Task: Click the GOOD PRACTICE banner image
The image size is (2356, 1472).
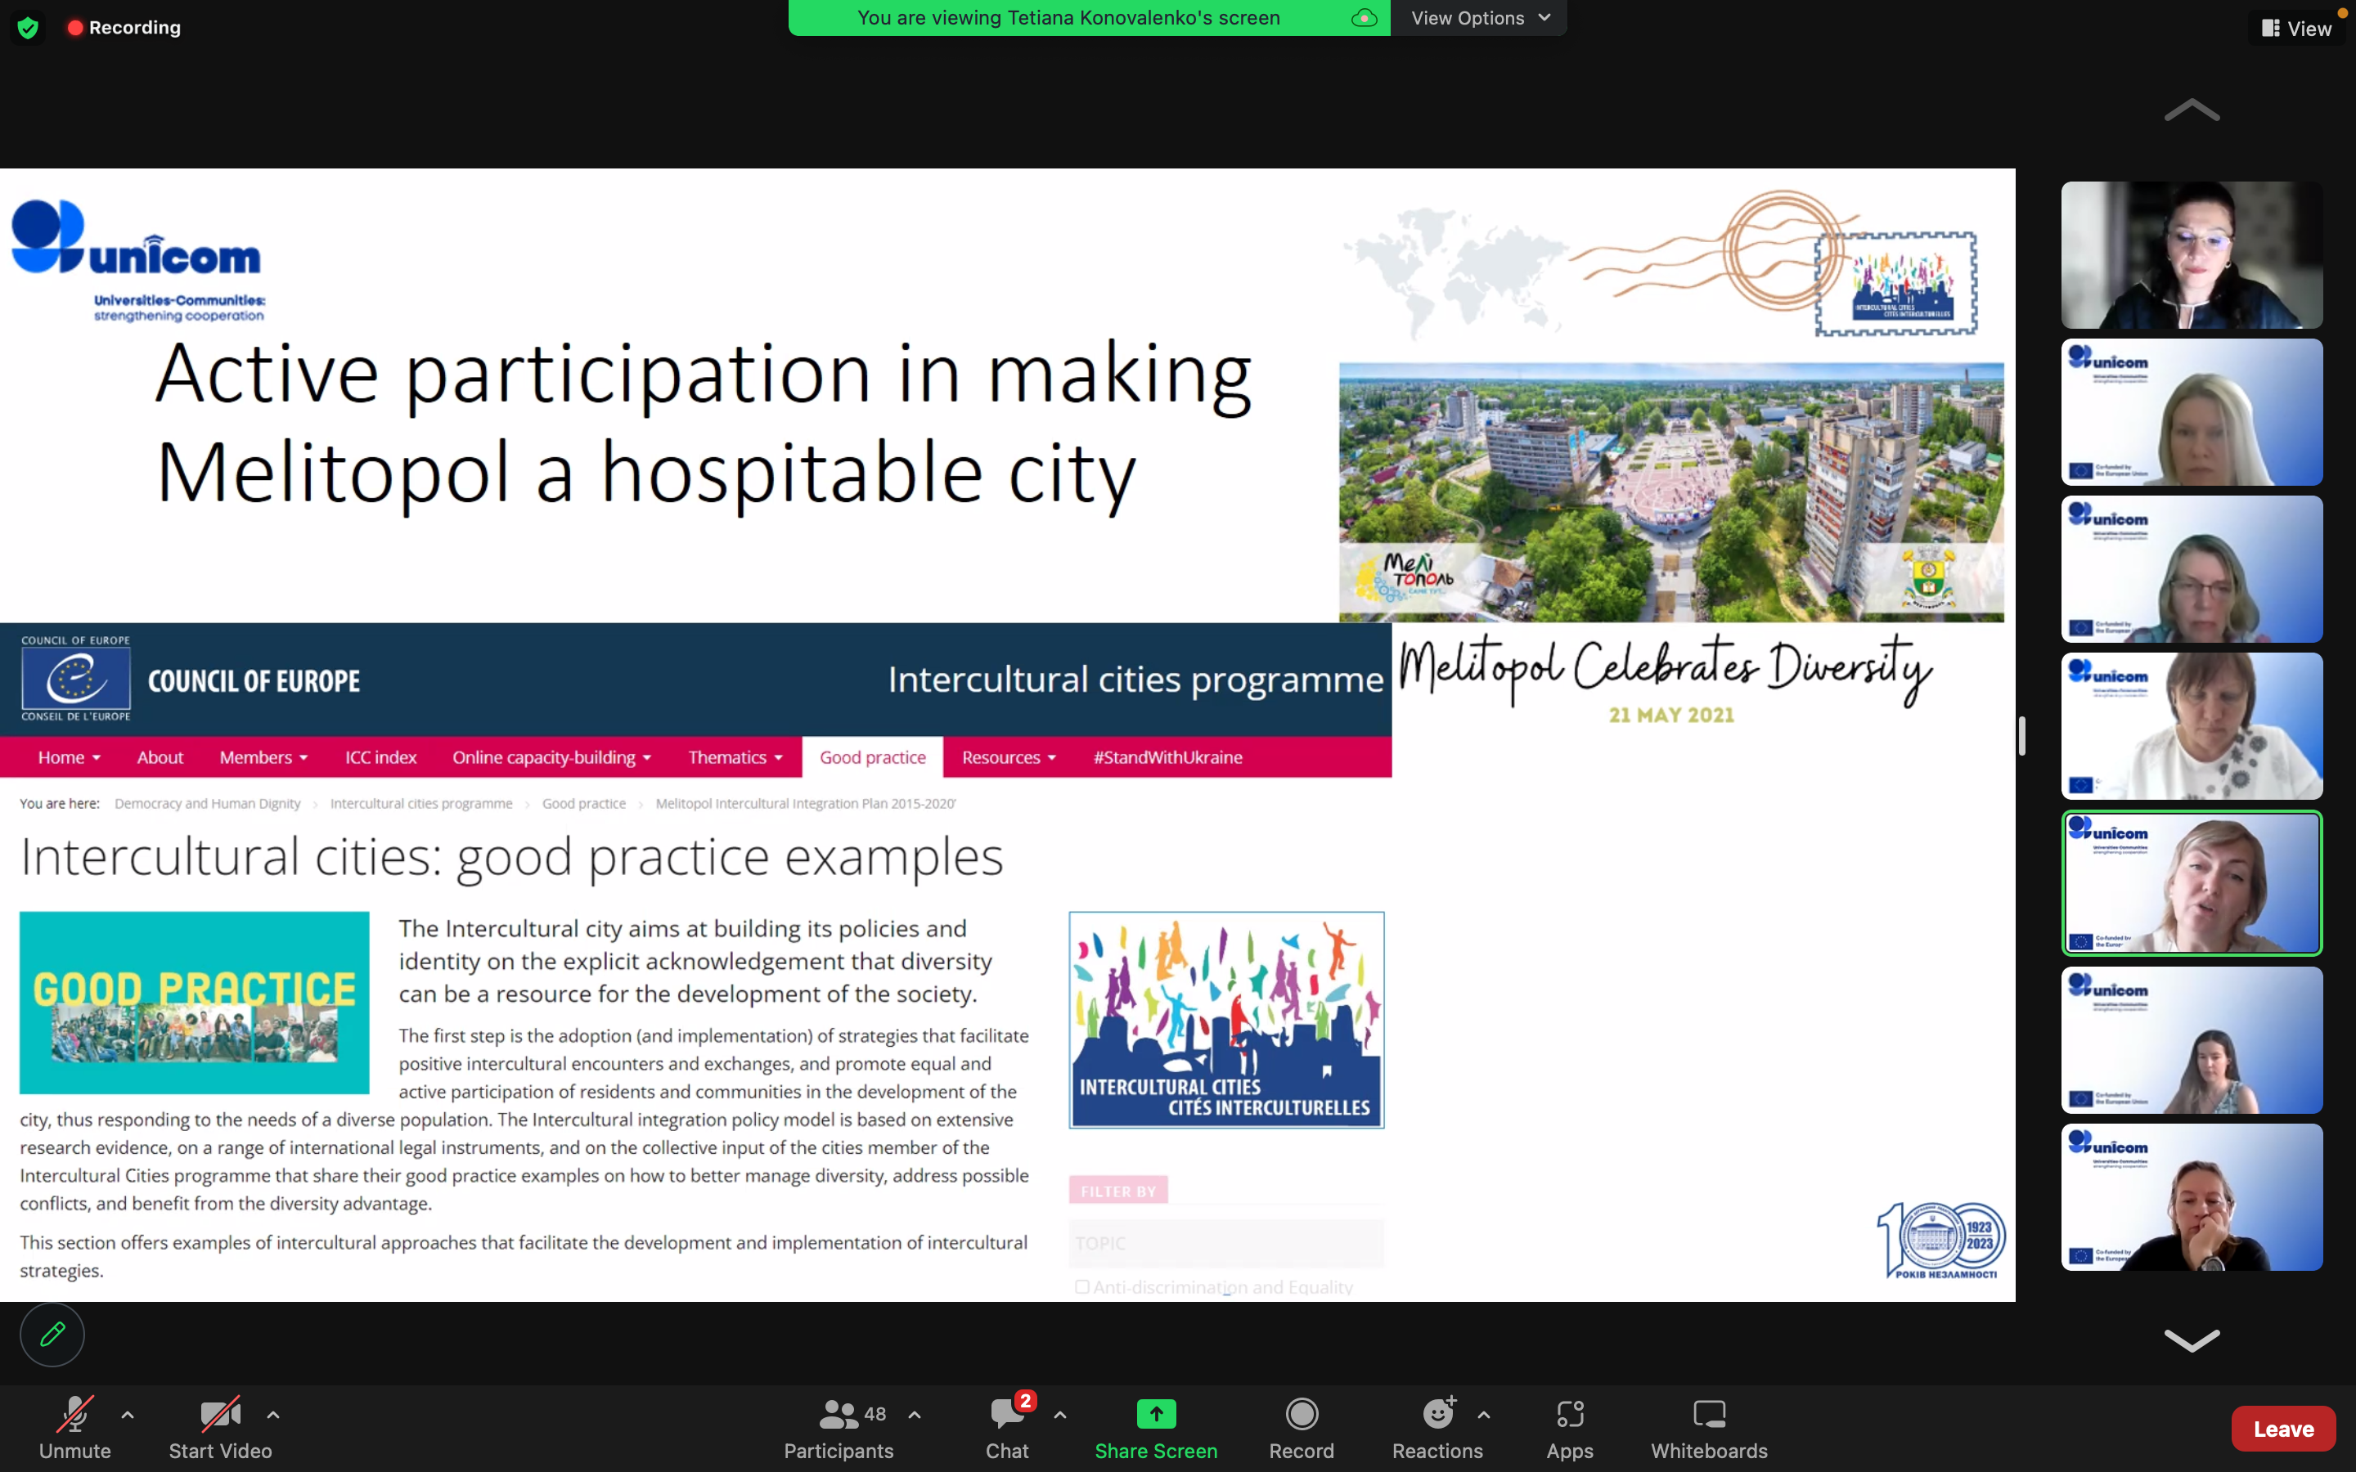Action: click(x=194, y=1002)
